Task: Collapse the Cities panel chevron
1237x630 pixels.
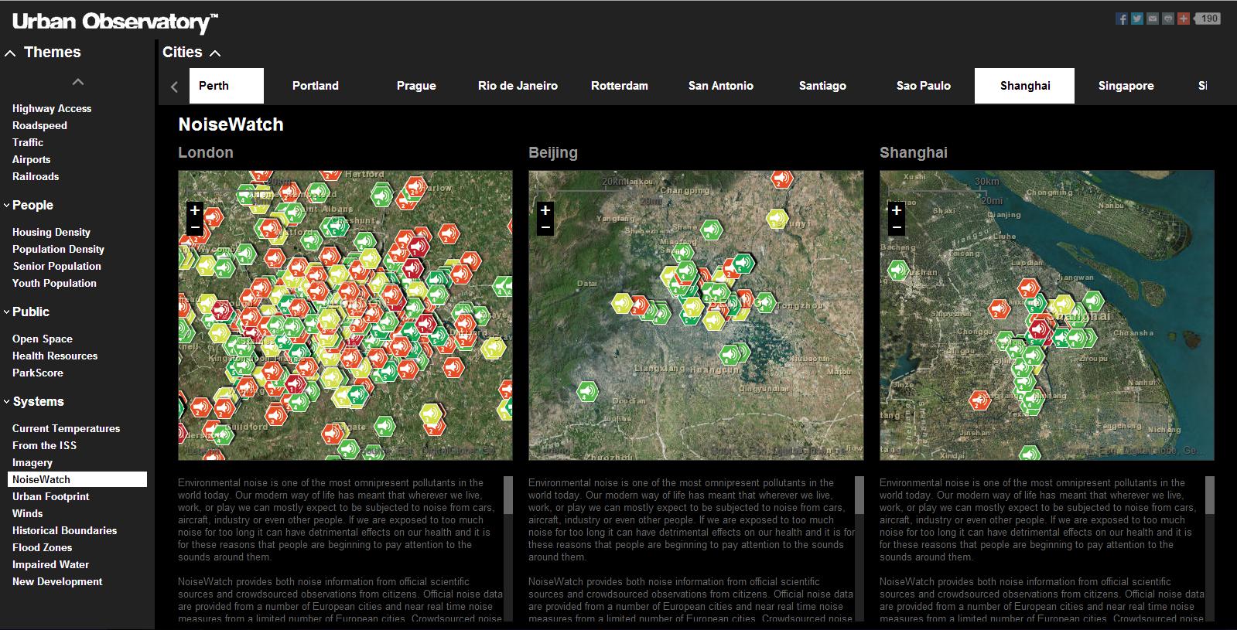Action: [x=215, y=53]
